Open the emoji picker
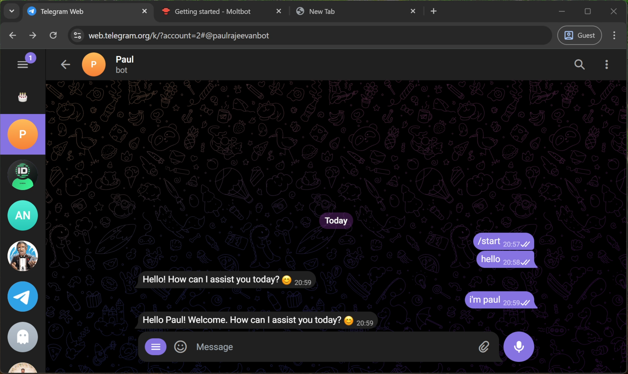The width and height of the screenshot is (628, 374). [180, 347]
